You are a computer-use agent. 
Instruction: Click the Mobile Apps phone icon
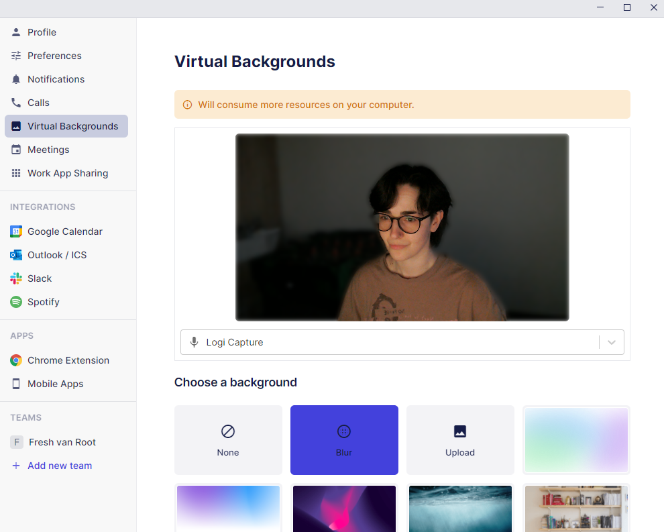tap(16, 384)
